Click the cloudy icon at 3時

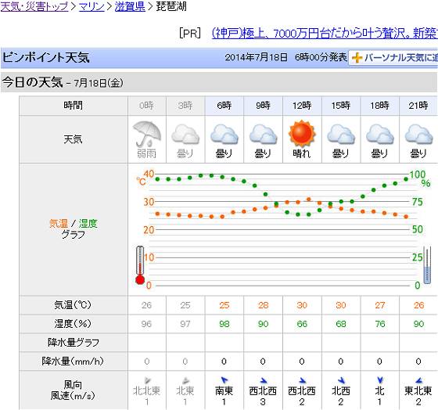coord(185,134)
